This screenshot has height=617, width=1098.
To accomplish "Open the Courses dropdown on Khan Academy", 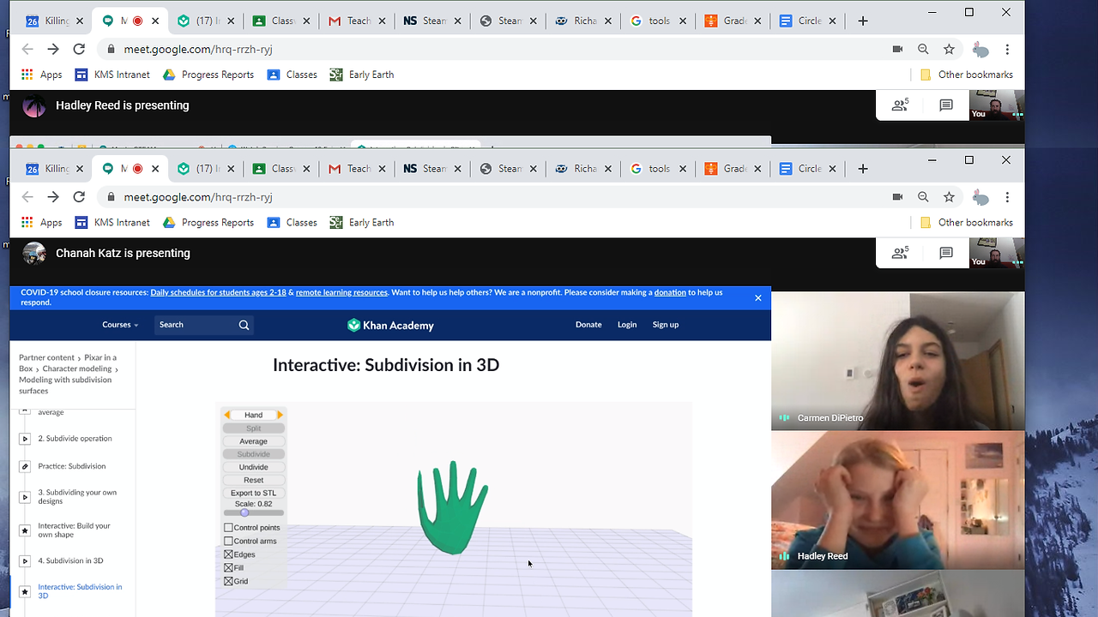I will click(120, 325).
